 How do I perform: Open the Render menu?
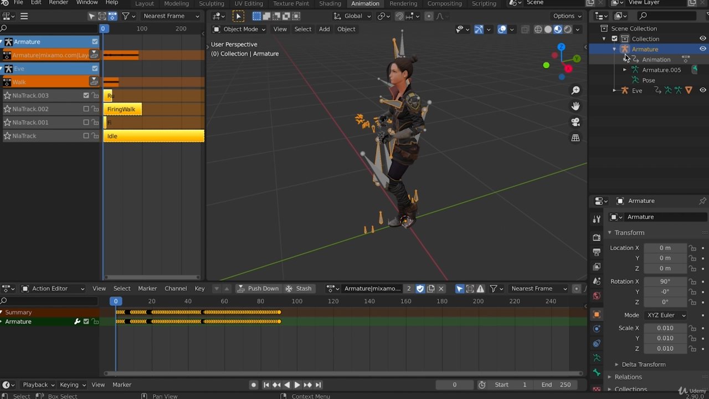(x=59, y=3)
